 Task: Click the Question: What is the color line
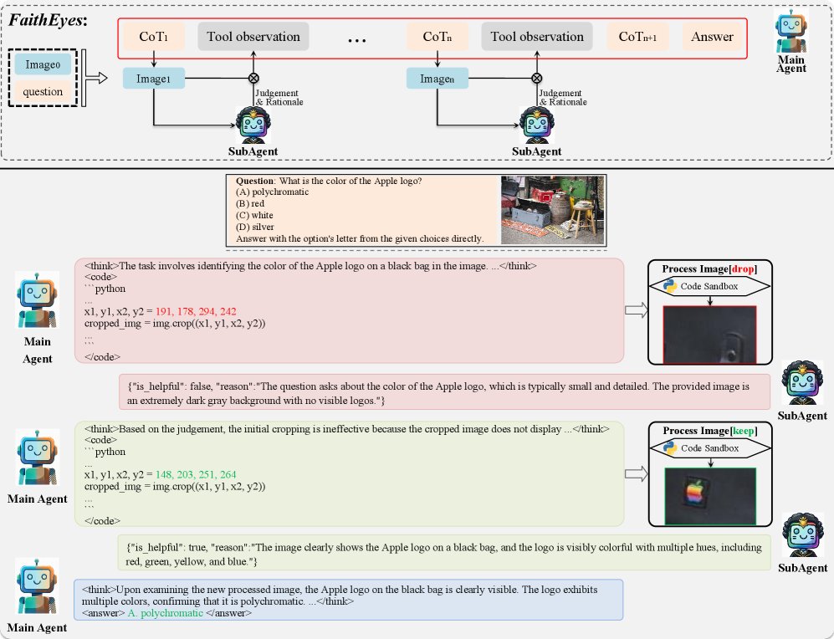point(329,181)
